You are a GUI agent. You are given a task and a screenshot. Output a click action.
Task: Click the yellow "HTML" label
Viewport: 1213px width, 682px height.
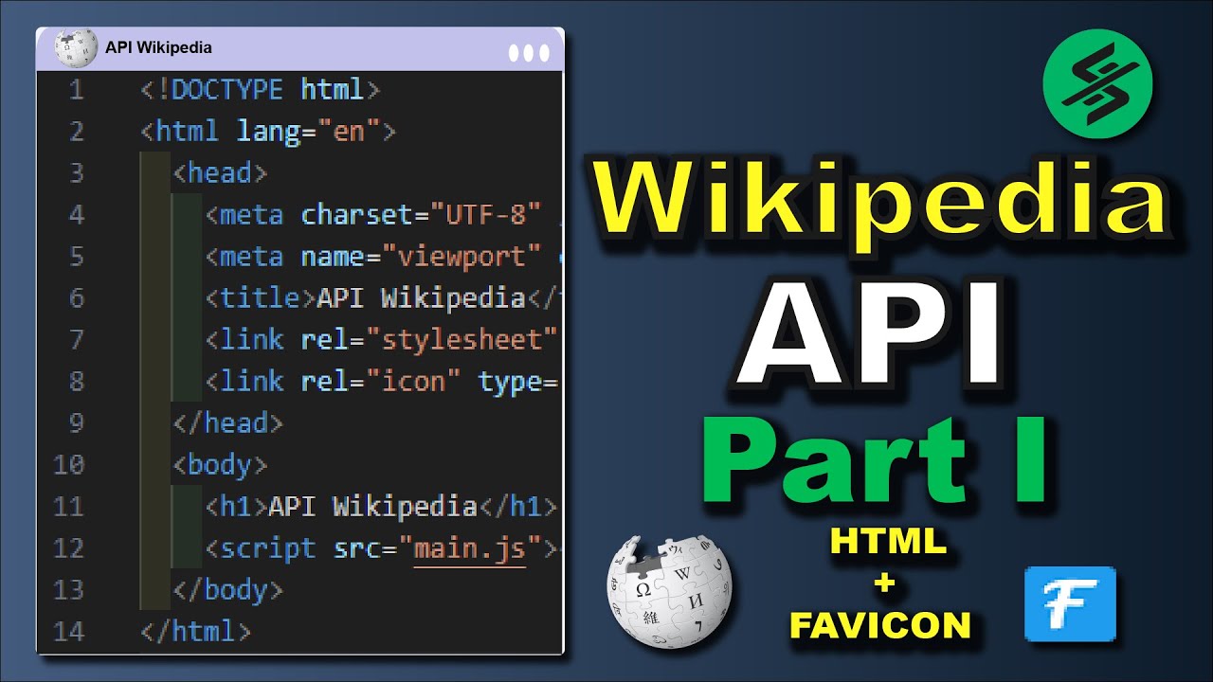tap(889, 542)
